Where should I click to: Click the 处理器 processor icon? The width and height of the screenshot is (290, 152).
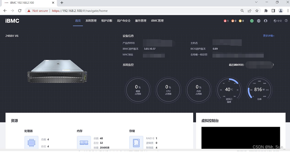click(x=31, y=143)
